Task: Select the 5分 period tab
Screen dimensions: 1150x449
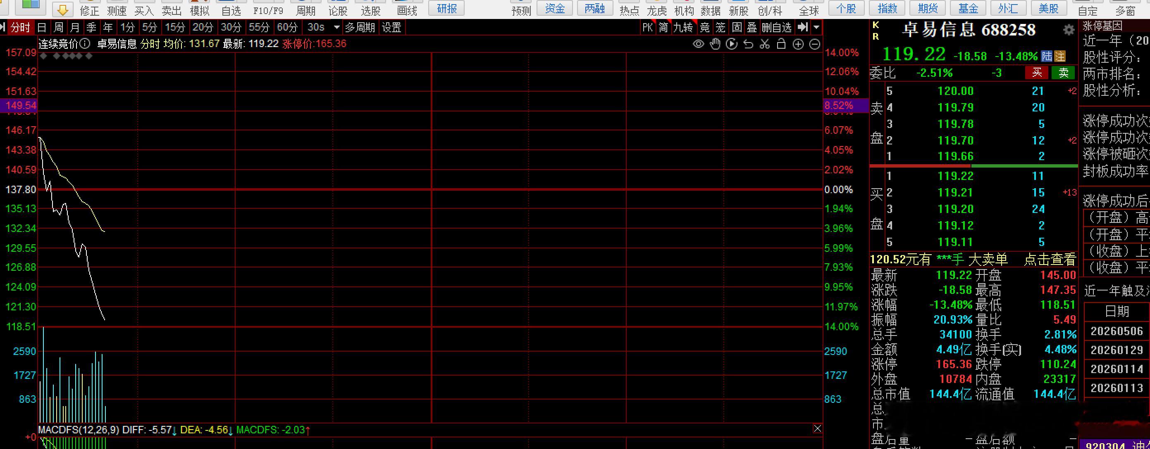Action: point(150,28)
